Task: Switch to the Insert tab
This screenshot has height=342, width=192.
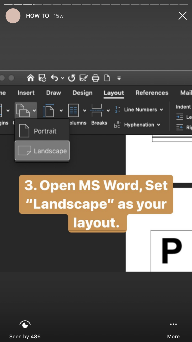Action: (26, 93)
